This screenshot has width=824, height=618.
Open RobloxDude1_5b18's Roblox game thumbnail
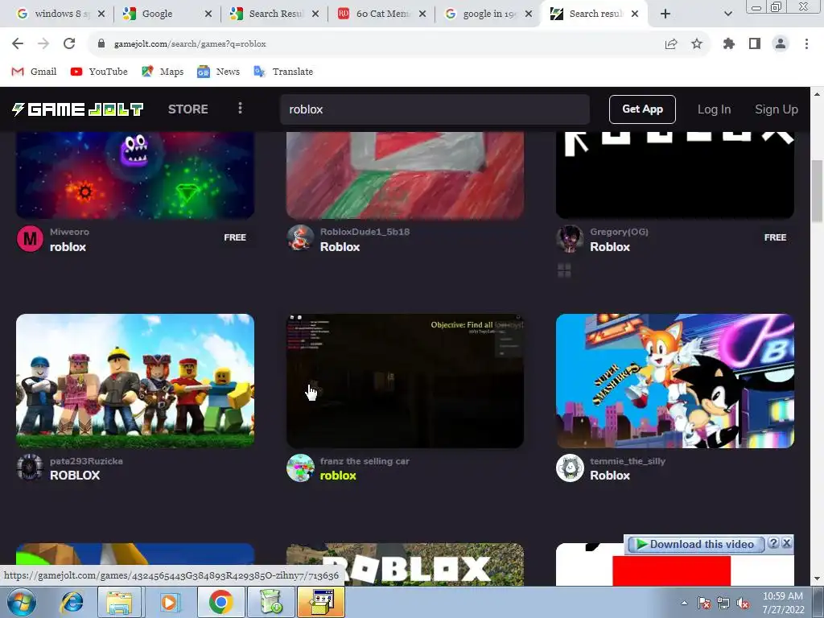point(405,175)
